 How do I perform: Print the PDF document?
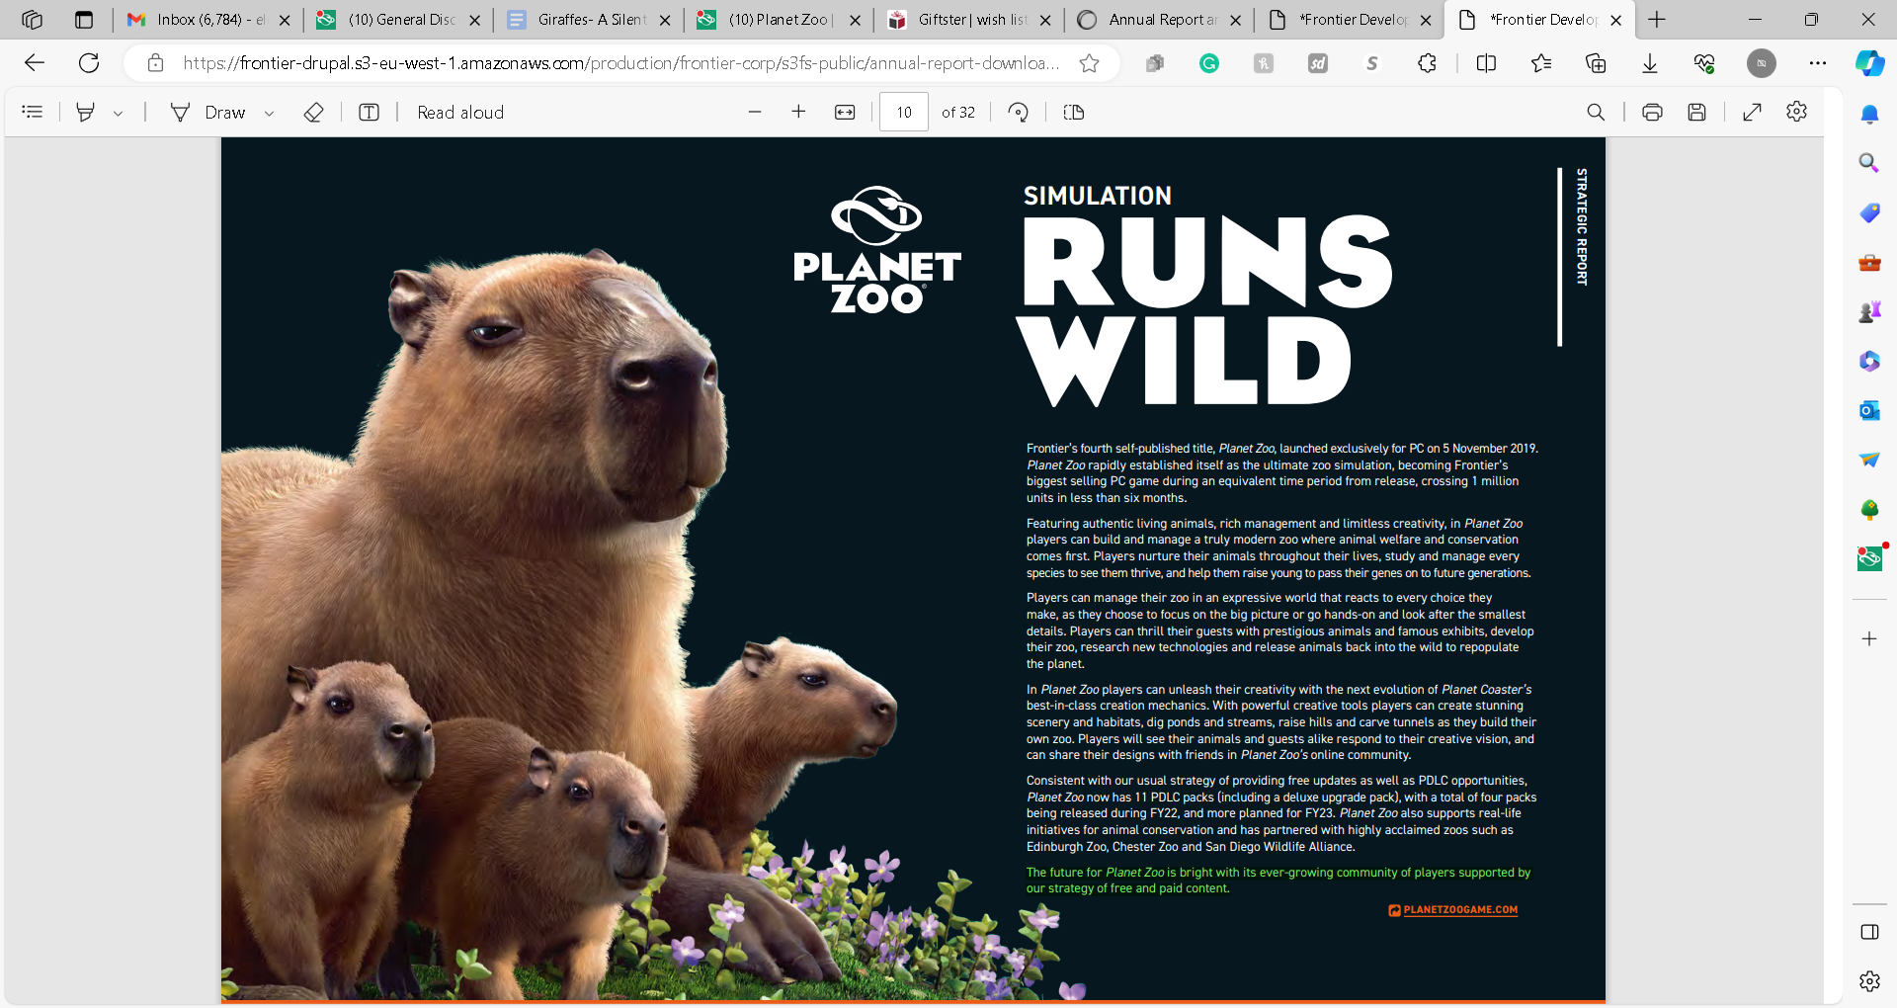(x=1652, y=113)
